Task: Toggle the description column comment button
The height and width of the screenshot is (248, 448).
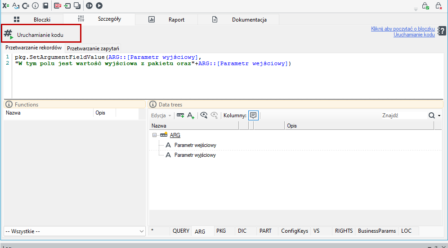Action: [253, 115]
